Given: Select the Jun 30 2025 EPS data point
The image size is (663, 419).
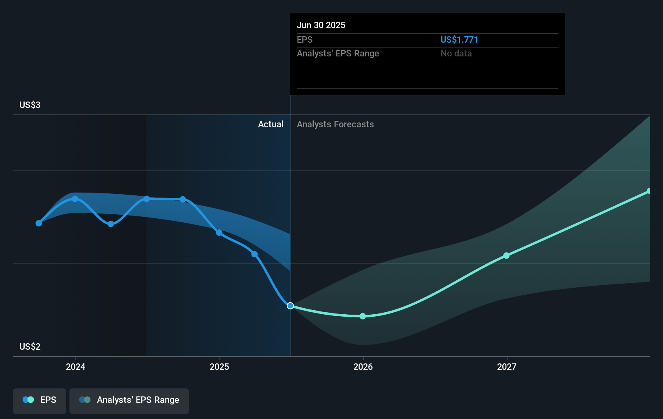Looking at the screenshot, I should point(290,306).
